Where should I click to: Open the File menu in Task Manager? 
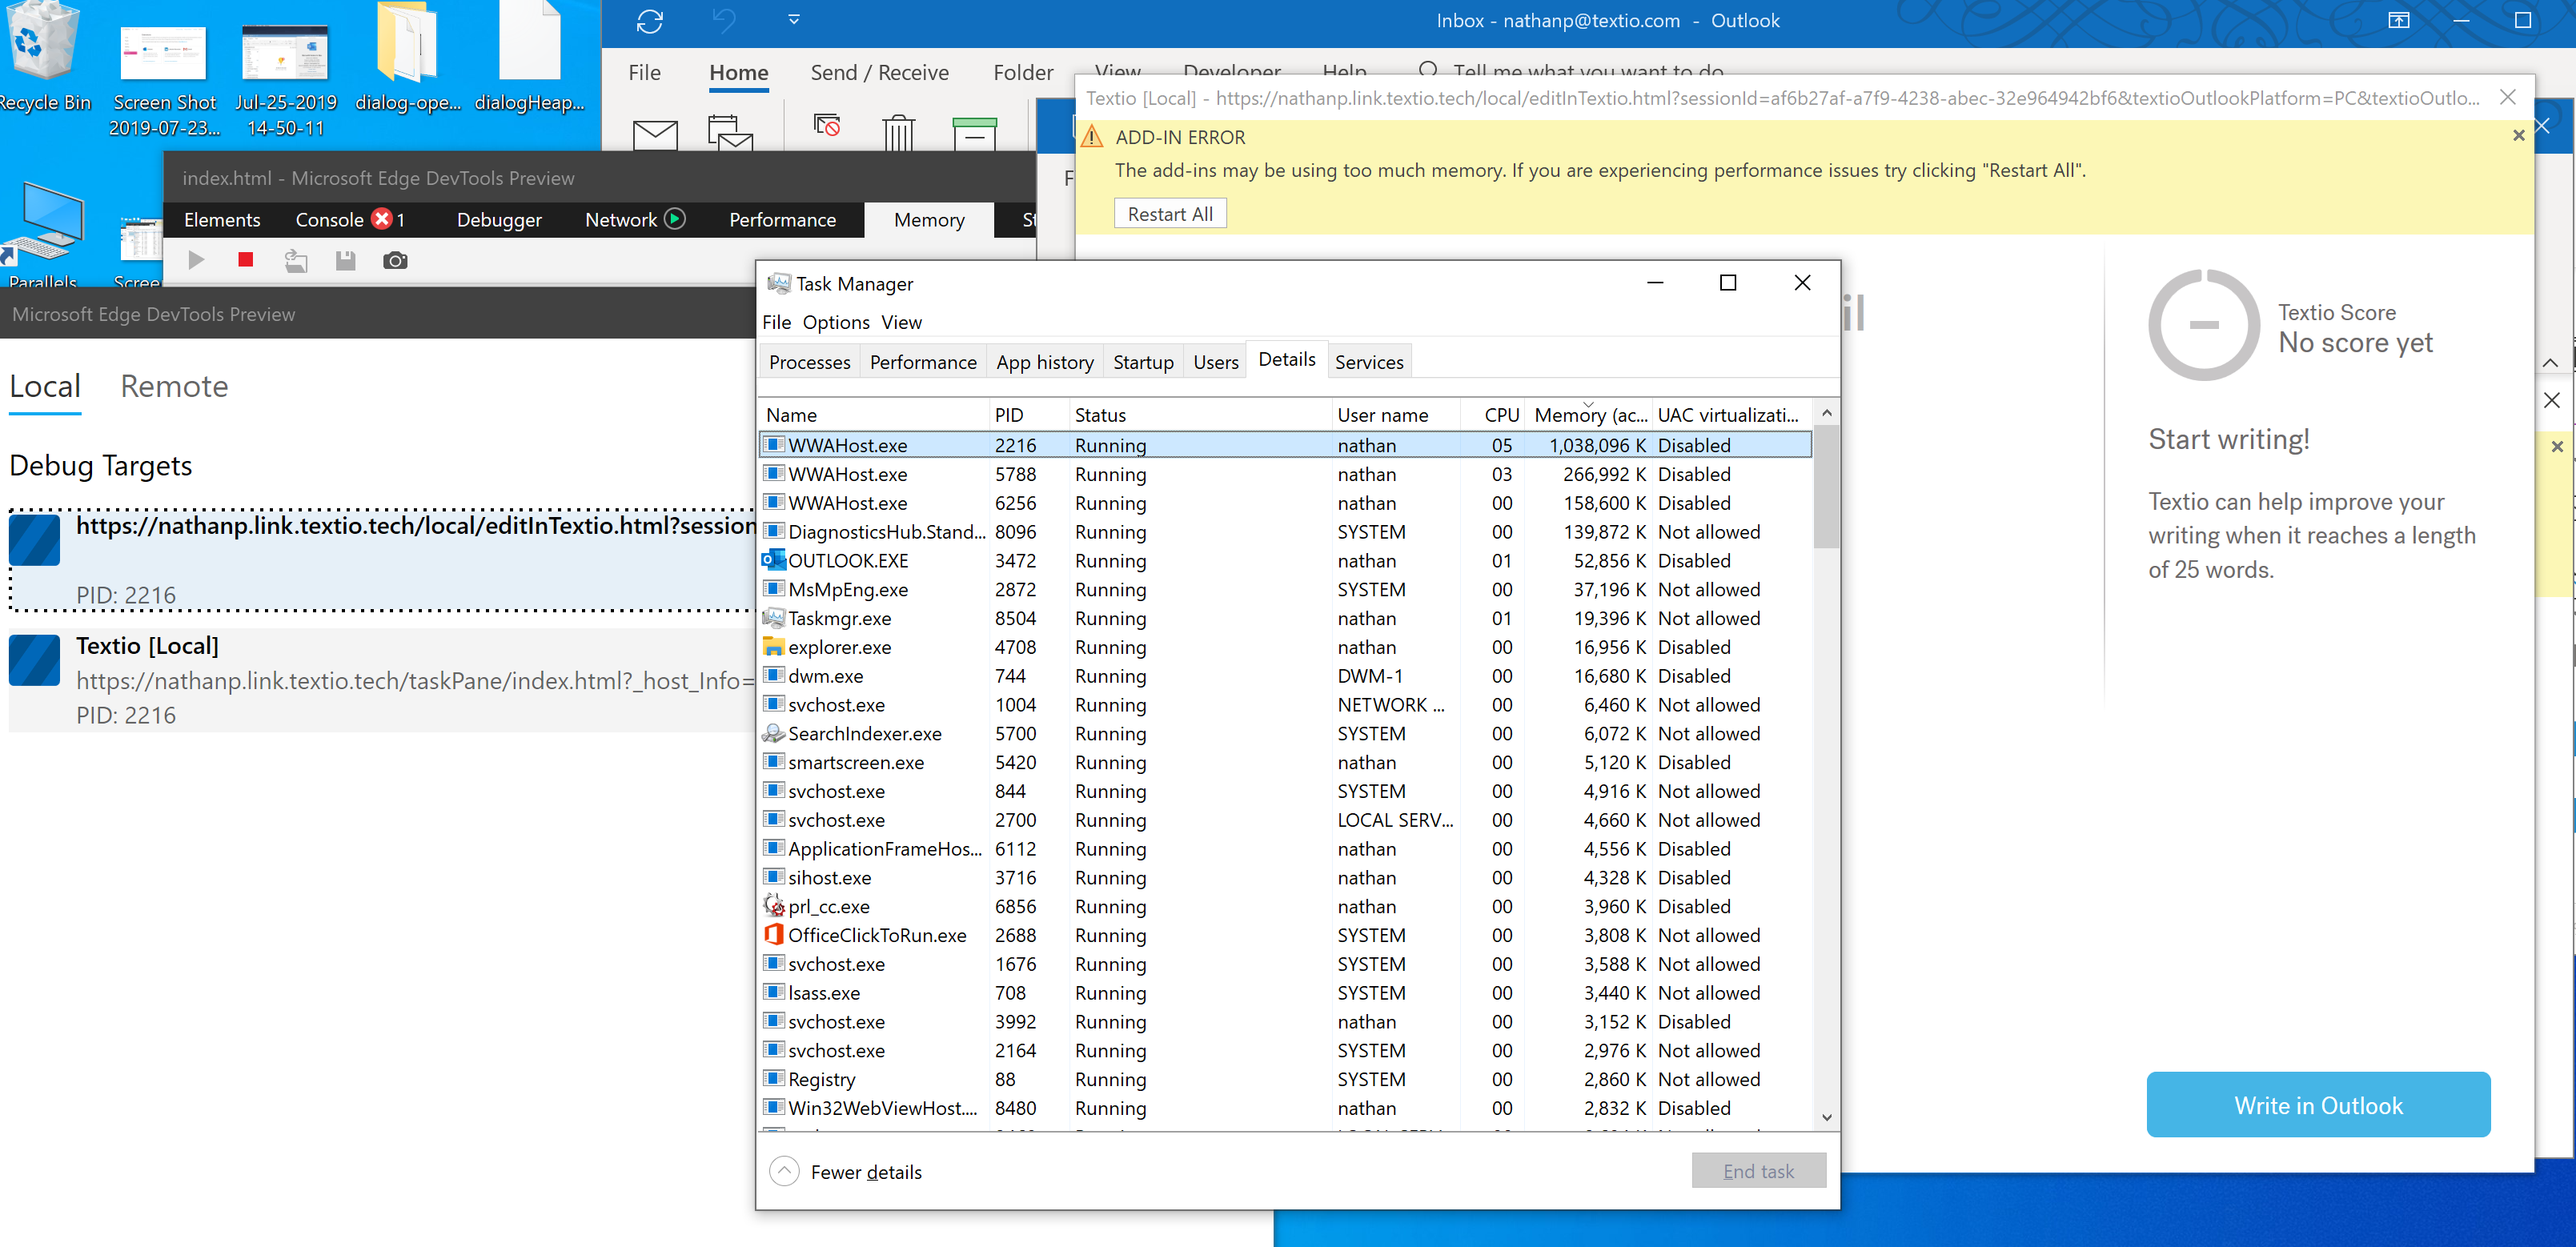click(777, 322)
